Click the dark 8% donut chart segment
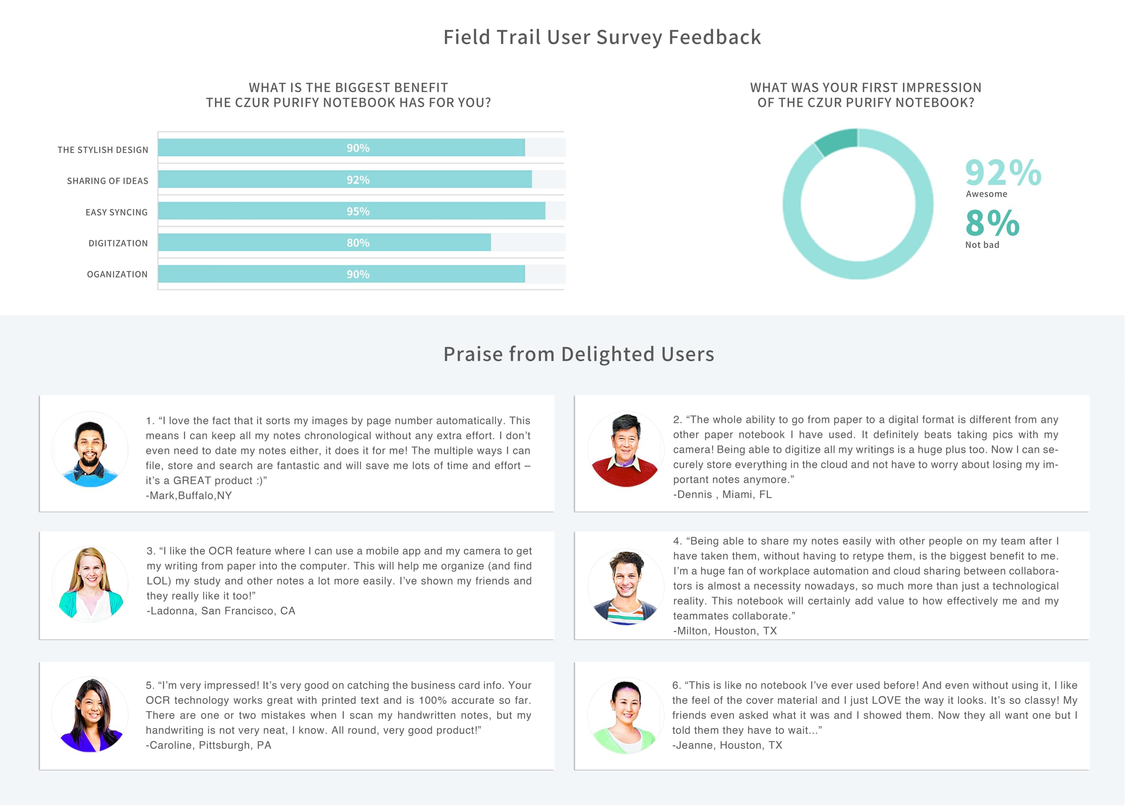 click(x=837, y=140)
